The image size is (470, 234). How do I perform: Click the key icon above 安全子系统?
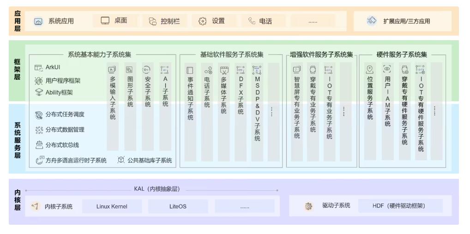click(146, 70)
